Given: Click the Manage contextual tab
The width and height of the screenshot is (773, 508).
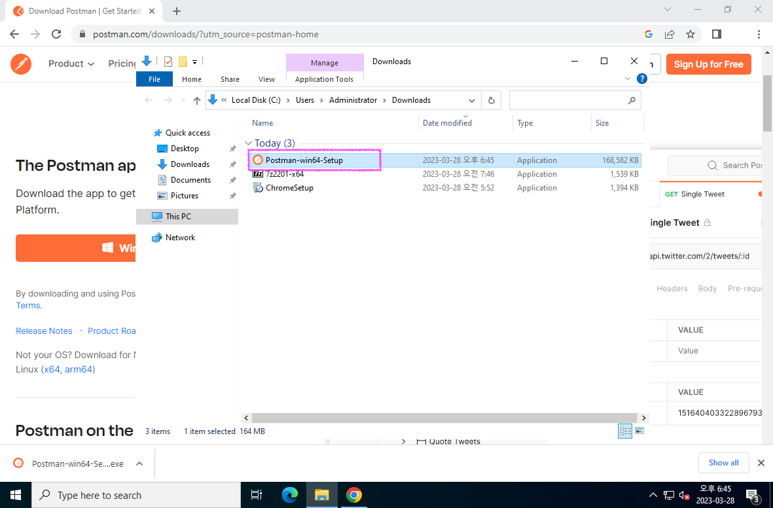Looking at the screenshot, I should pos(325,63).
